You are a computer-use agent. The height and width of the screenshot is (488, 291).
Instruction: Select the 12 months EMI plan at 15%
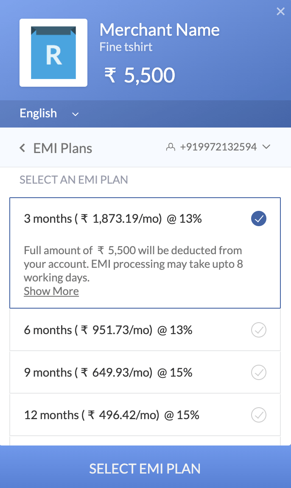[127, 414]
